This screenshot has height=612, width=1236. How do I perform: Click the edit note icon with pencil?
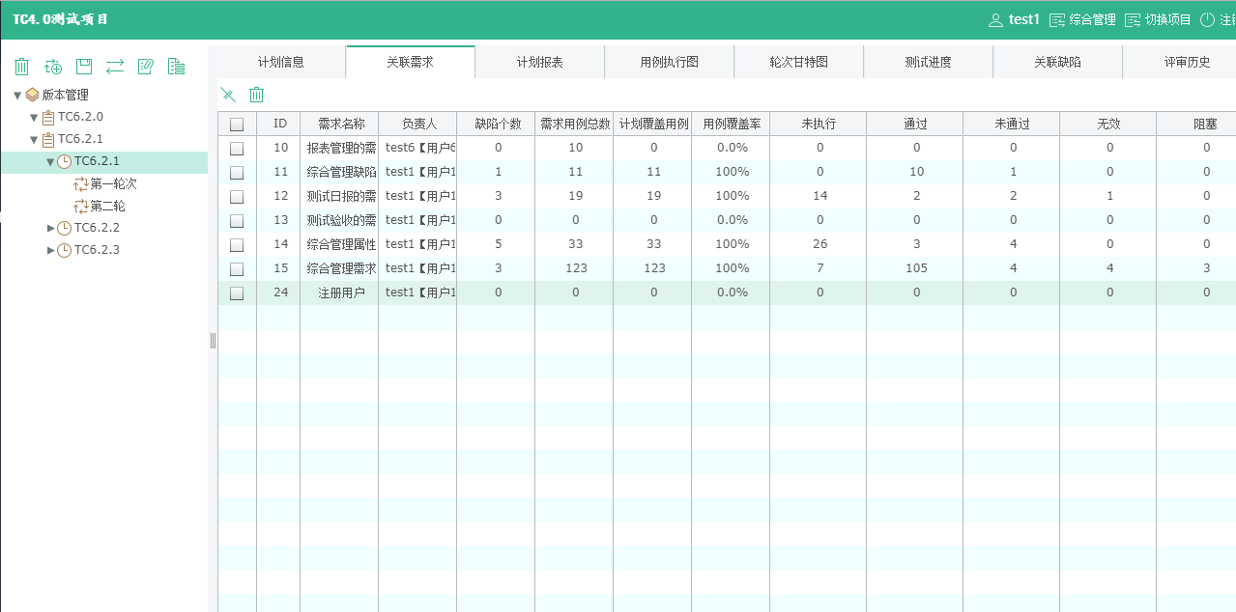pos(146,67)
